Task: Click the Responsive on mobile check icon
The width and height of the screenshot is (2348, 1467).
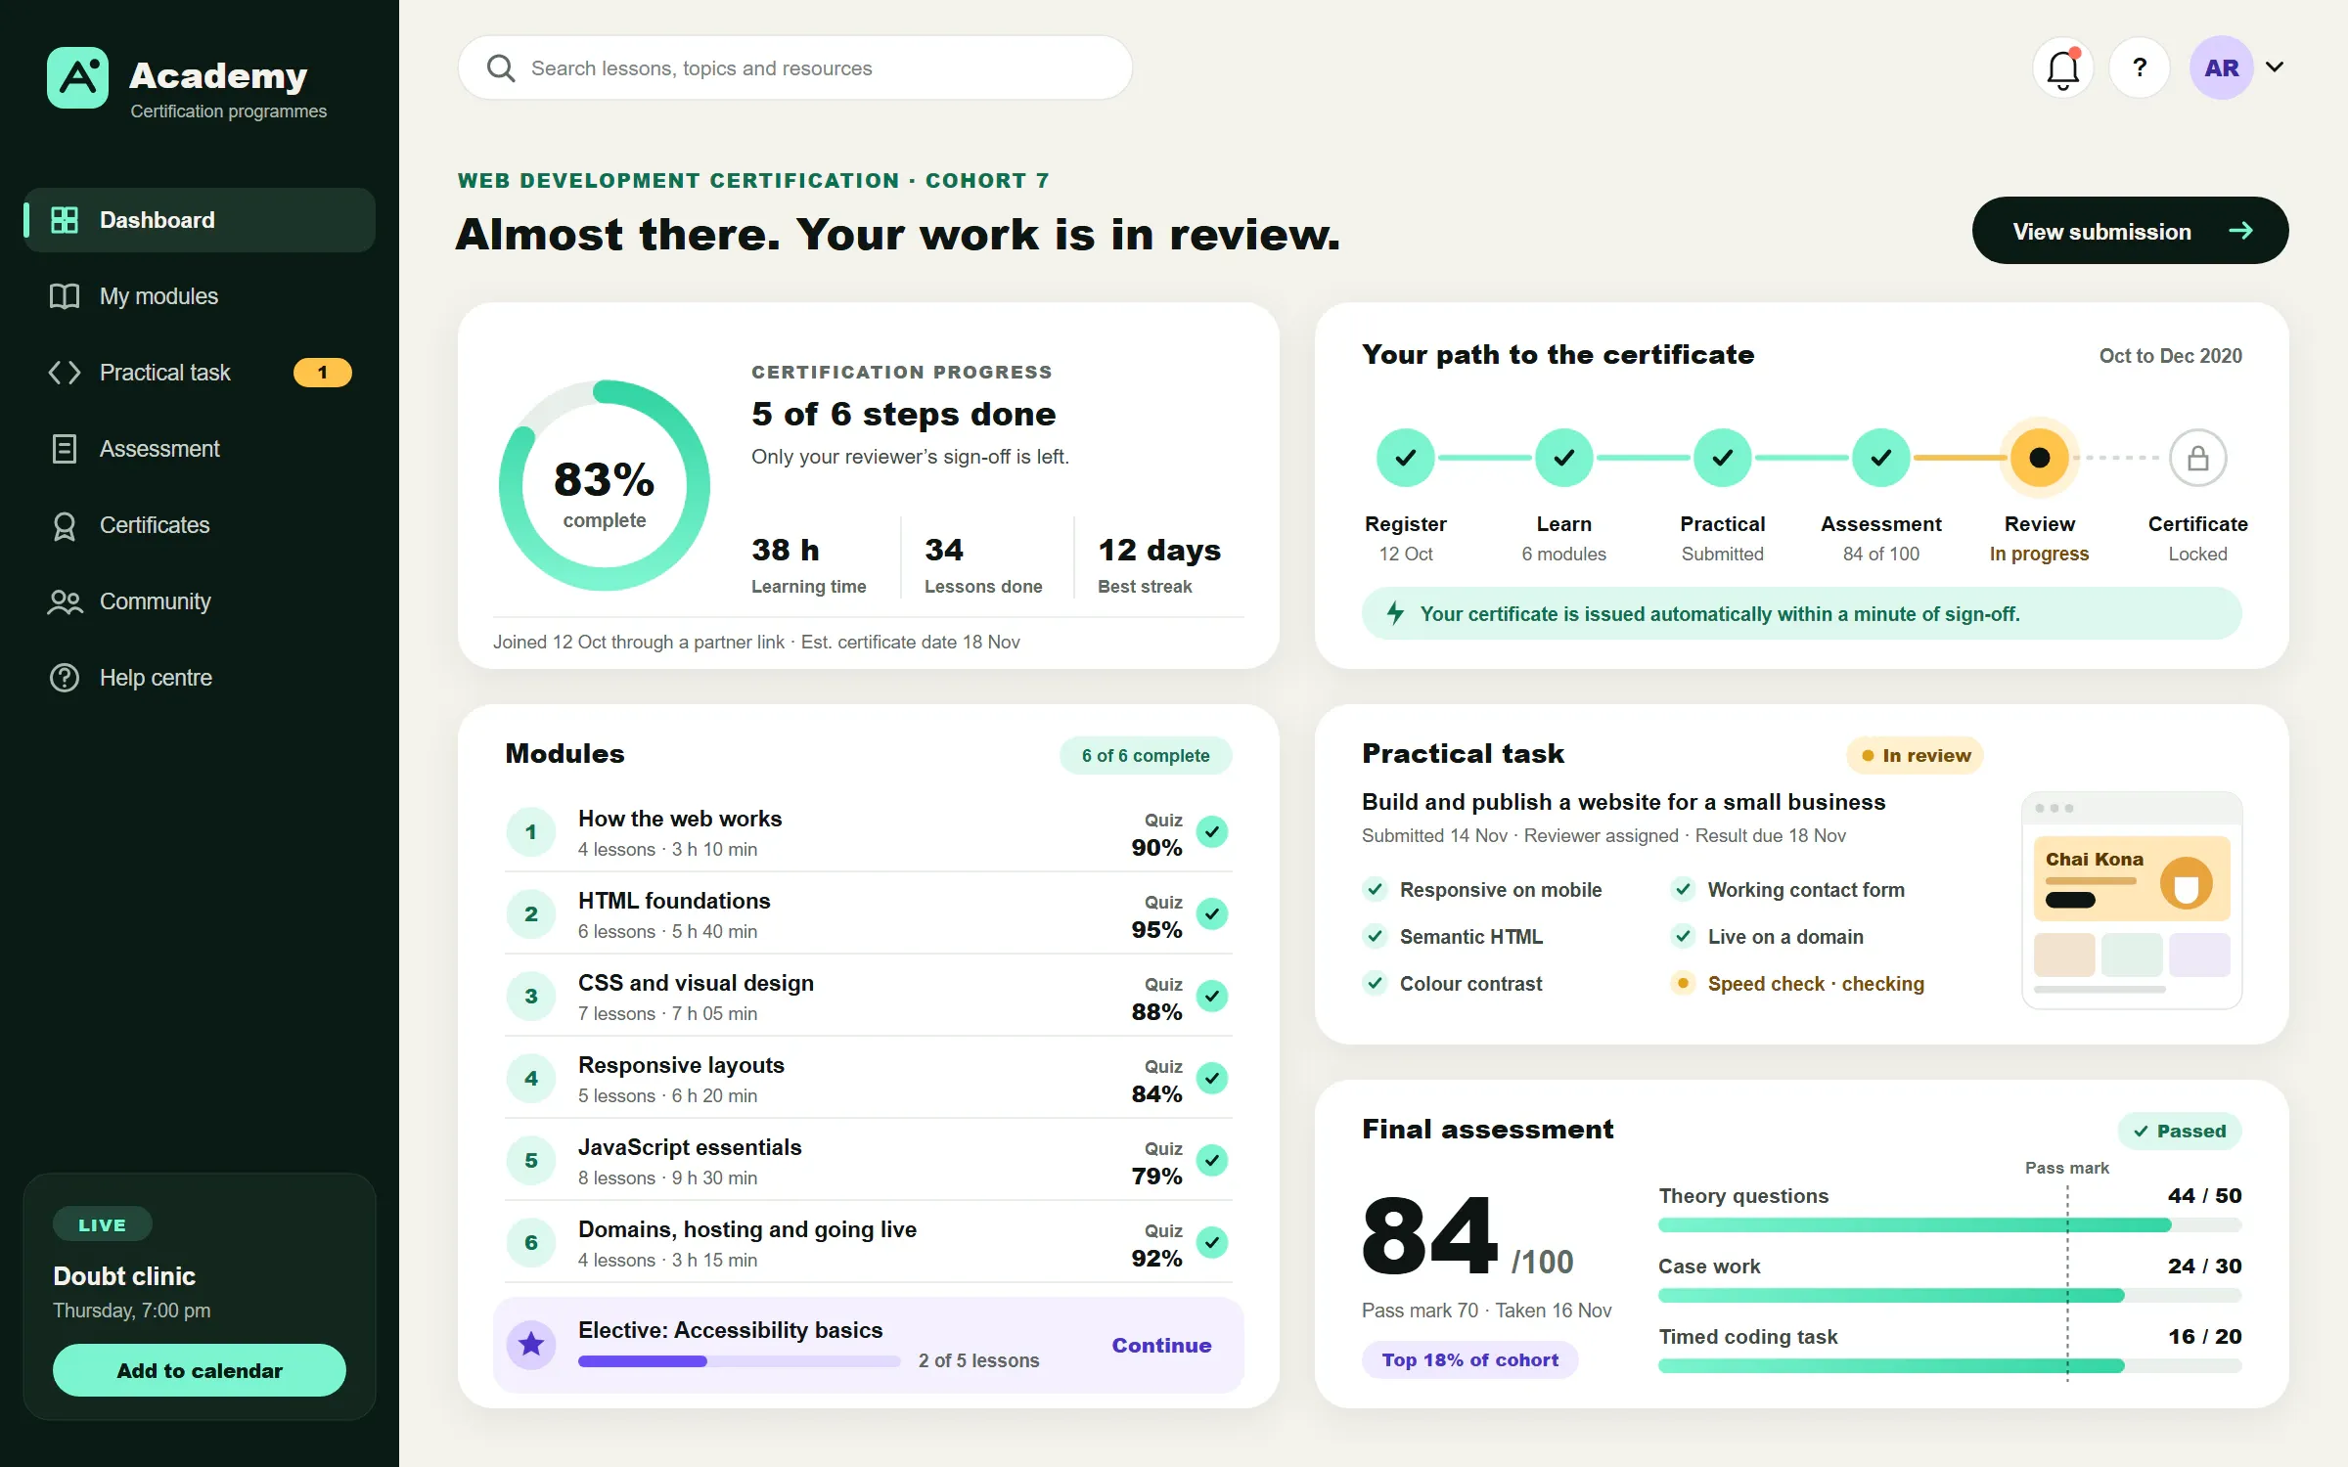Action: click(1375, 889)
